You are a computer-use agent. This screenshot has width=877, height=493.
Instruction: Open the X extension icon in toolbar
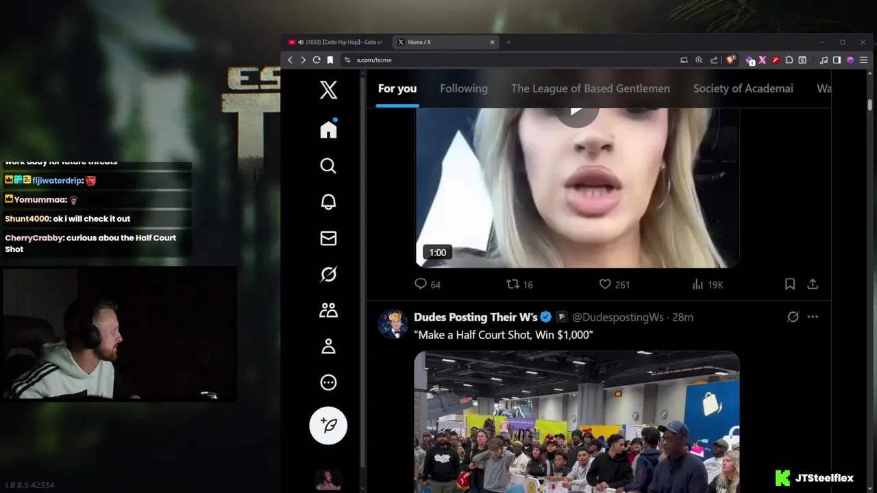[x=762, y=60]
